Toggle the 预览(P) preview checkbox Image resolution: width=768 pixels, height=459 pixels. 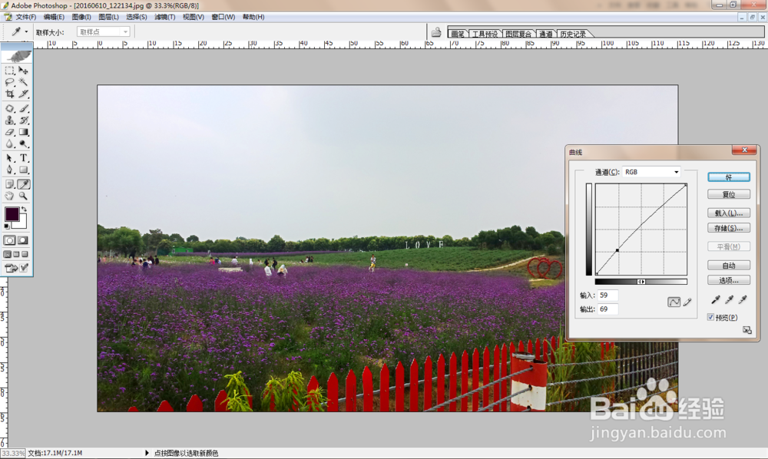[x=710, y=317]
